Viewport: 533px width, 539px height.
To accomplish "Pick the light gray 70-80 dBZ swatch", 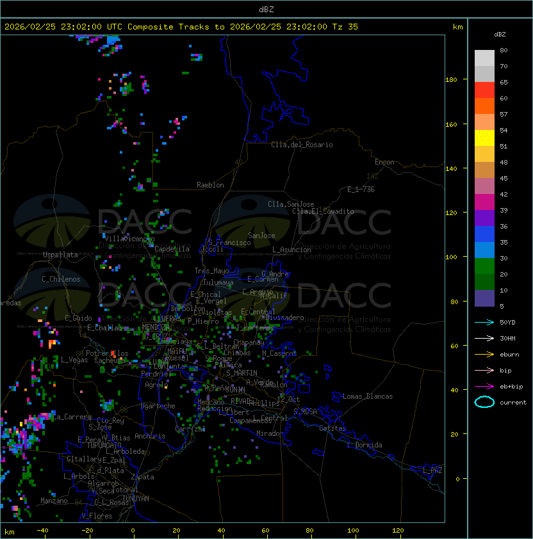I will pos(484,58).
